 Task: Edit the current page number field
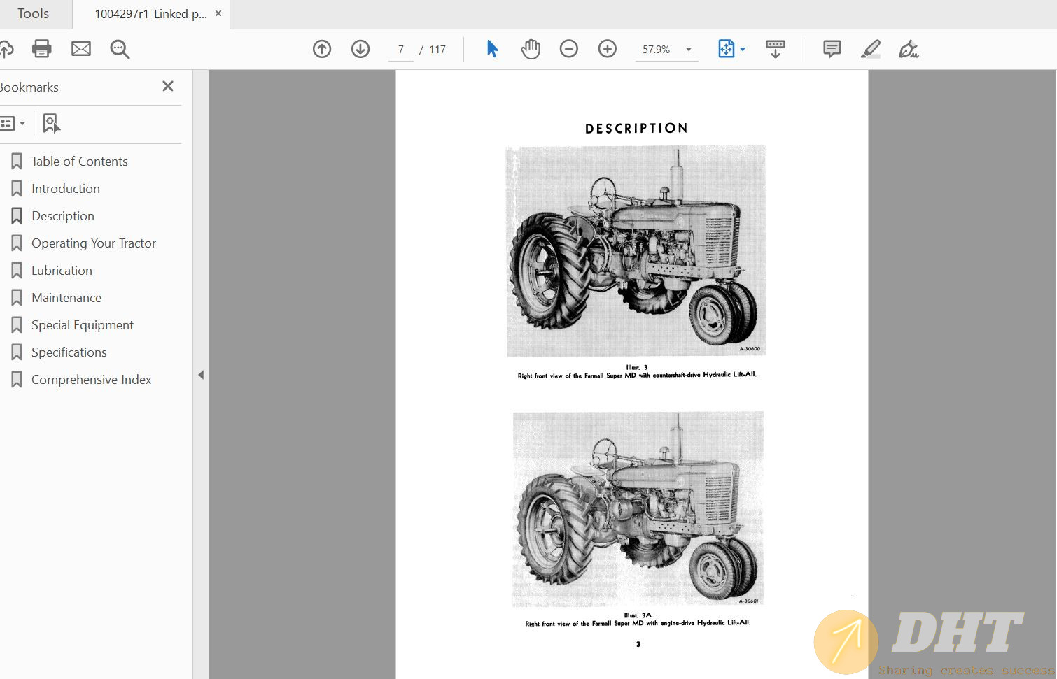click(401, 49)
